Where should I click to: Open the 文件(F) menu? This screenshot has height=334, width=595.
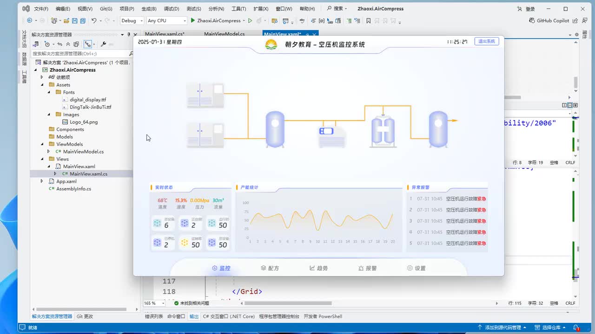[41, 9]
